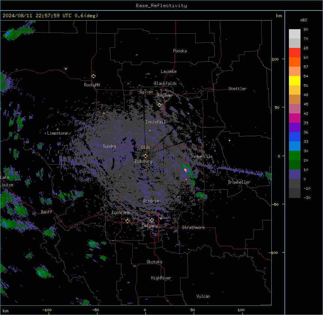Image resolution: width=323 pixels, height=315 pixels.
Task: Click the Innisfail city label
Action: pyautogui.click(x=156, y=122)
